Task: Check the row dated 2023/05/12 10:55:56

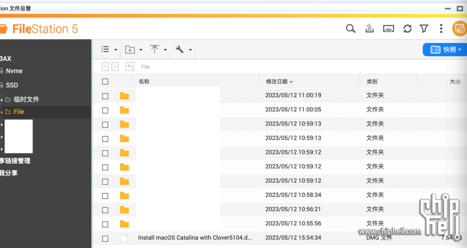Action: pyautogui.click(x=105, y=225)
